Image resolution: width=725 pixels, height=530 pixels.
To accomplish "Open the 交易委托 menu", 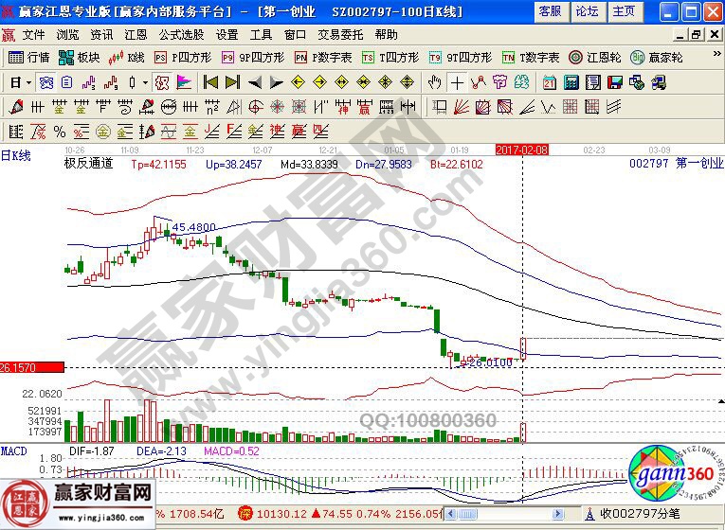I will (340, 34).
